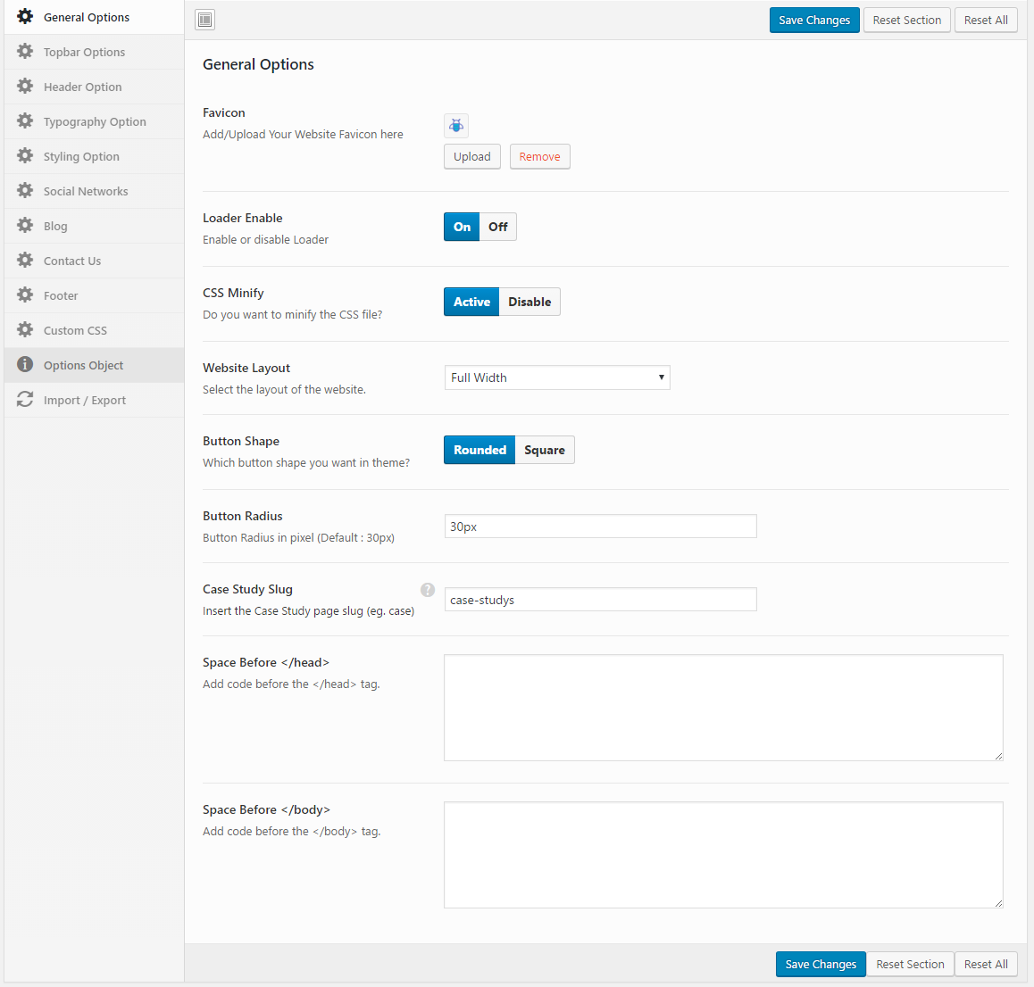The width and height of the screenshot is (1034, 987).
Task: Click the Button Radius input field
Action: click(x=600, y=527)
